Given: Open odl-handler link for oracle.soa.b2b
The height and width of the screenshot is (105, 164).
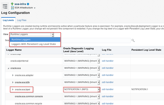Looking at the screenshot, I should point(108,82).
